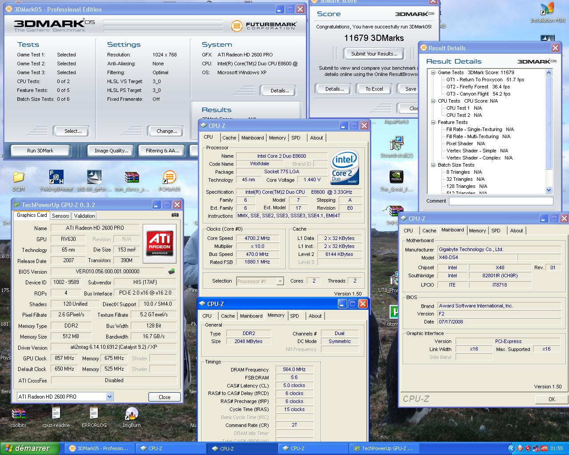Click To Excel button in Score window
569x455 pixels.
374,89
